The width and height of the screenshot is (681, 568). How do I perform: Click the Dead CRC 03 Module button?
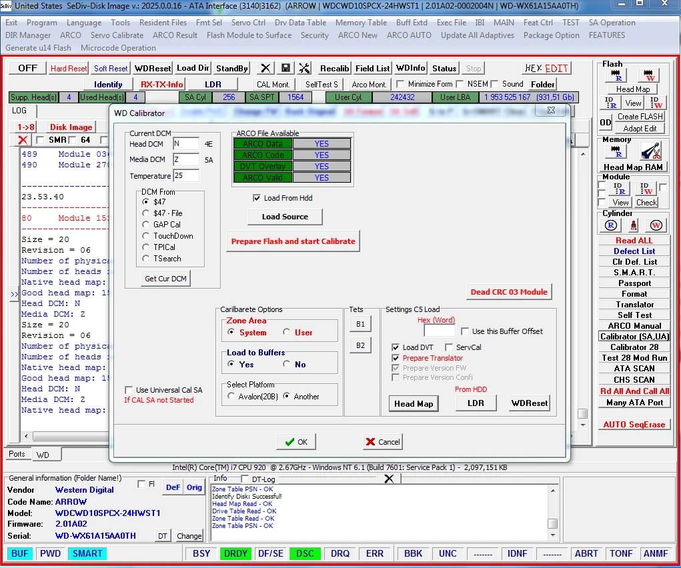(509, 292)
